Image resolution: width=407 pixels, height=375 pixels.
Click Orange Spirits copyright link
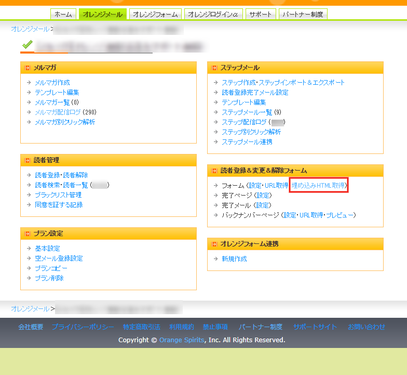[182, 340]
